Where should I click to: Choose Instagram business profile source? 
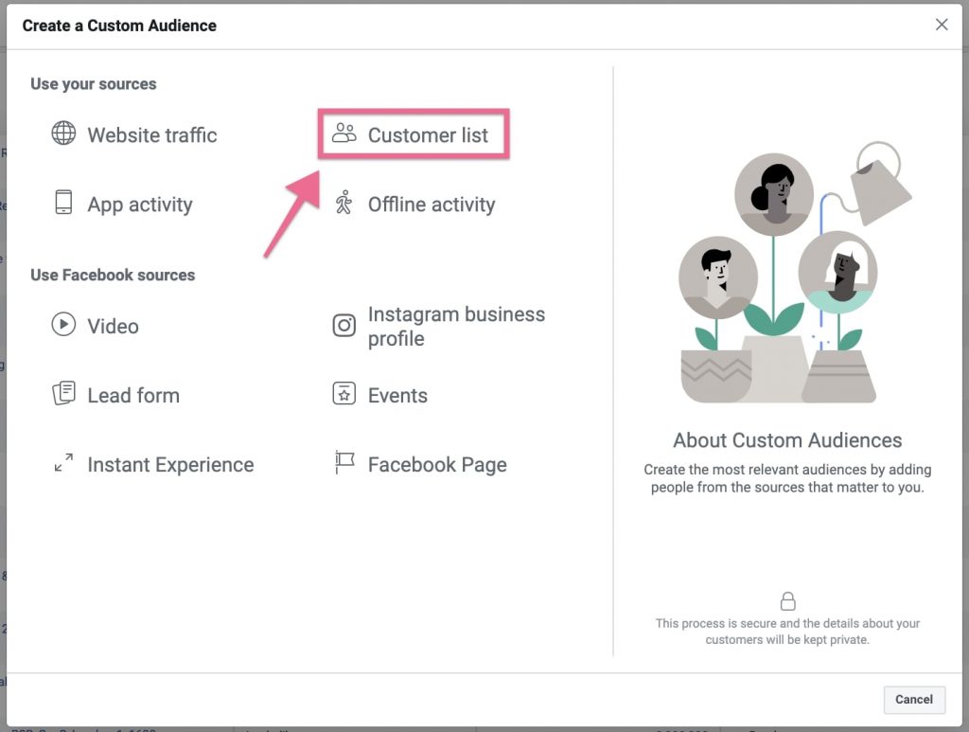tap(456, 327)
